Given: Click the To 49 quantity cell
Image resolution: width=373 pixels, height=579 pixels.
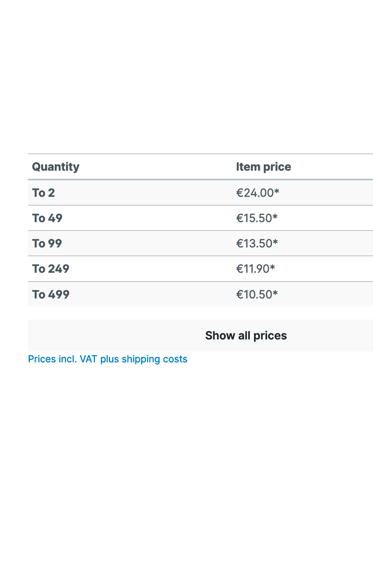Looking at the screenshot, I should [x=47, y=218].
